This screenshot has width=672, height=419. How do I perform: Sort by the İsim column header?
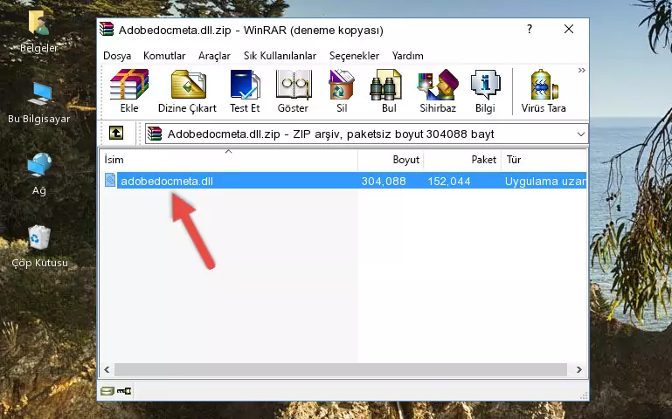pyautogui.click(x=229, y=160)
